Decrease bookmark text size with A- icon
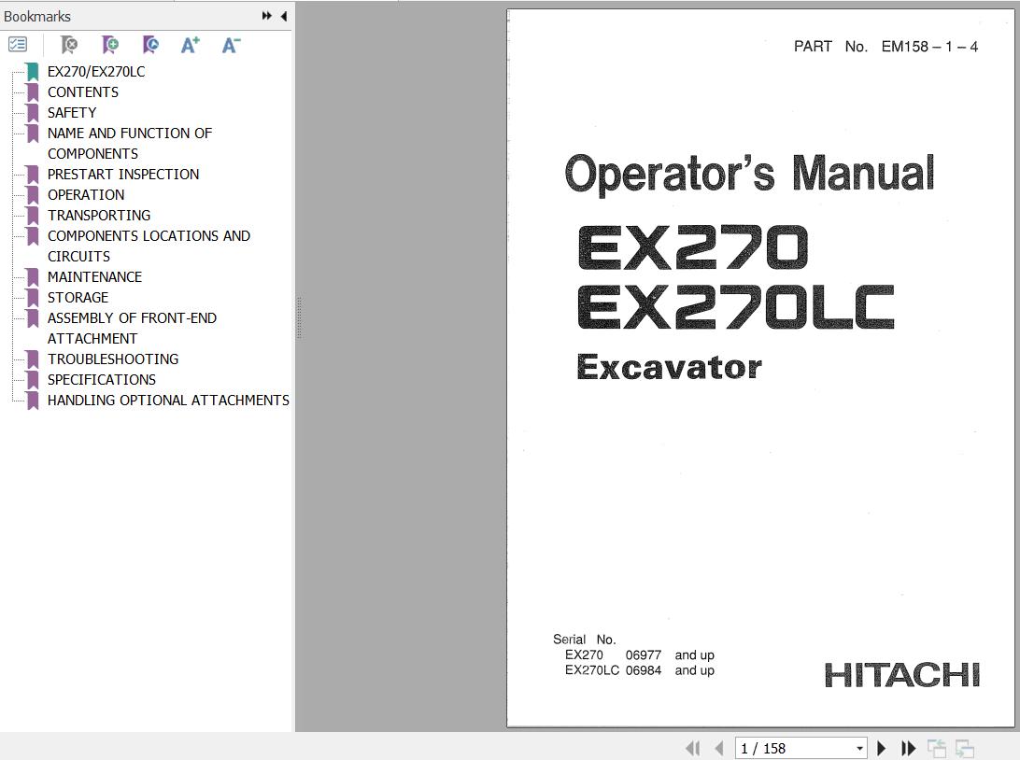1020x760 pixels. pyautogui.click(x=231, y=45)
